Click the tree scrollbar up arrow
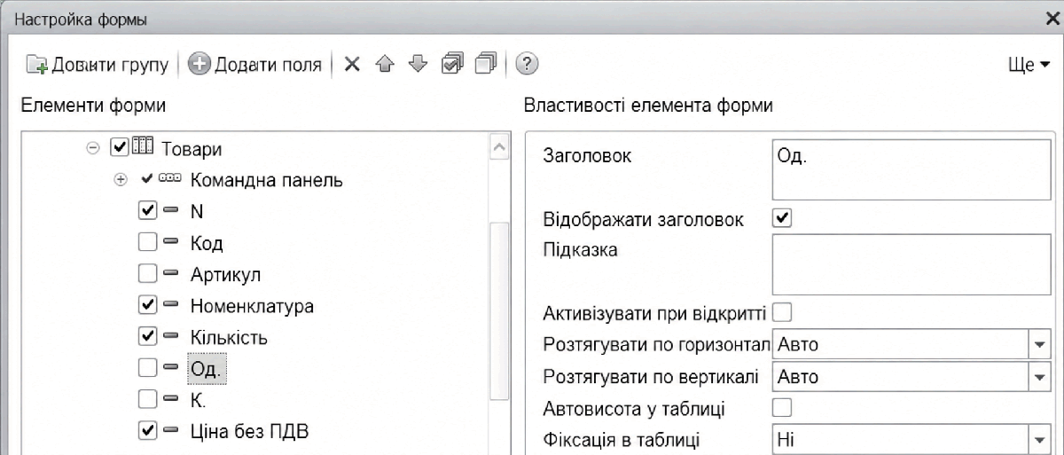 (499, 148)
